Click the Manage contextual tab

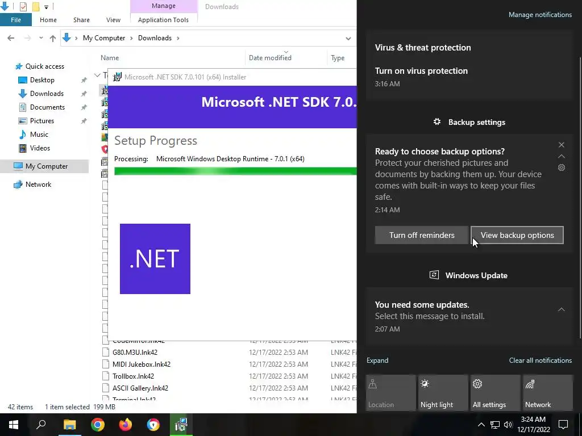163,6
